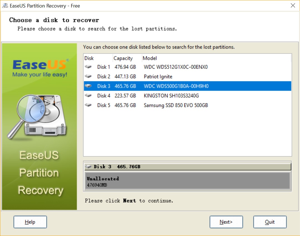Close the EaseUS Partition Recovery window

click(x=293, y=6)
